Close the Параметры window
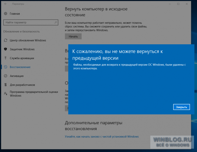The height and width of the screenshot is (152, 197). point(187,4)
